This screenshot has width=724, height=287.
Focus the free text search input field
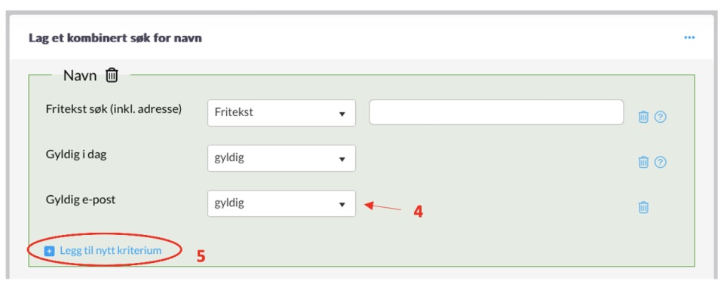pyautogui.click(x=496, y=112)
